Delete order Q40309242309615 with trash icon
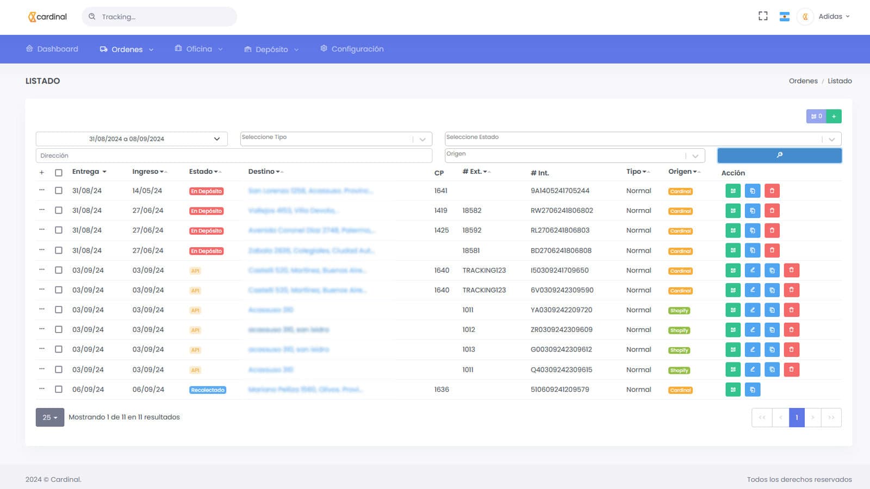Image resolution: width=870 pixels, height=489 pixels. [791, 369]
